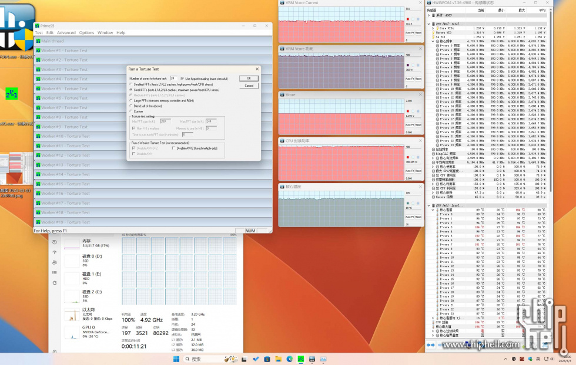Expand the Core VIDs row in HWiNFO
The image size is (576, 365).
click(433, 28)
